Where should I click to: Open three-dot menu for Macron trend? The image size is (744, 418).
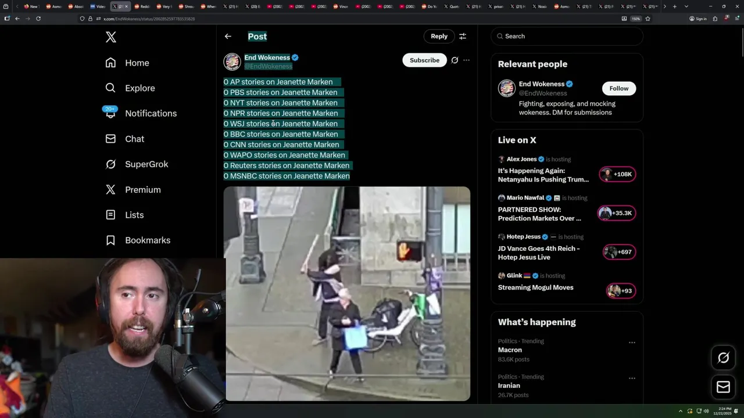pos(632,342)
